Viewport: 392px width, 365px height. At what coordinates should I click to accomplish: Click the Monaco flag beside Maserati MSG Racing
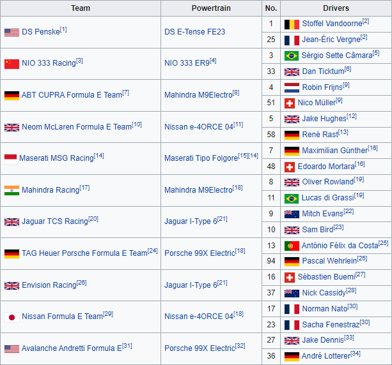point(10,159)
